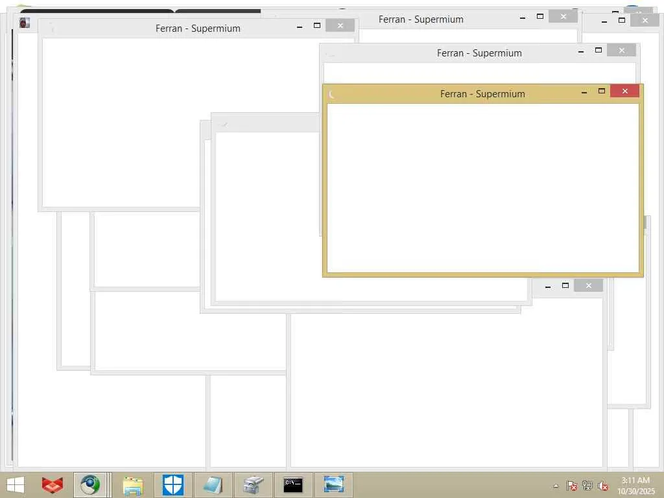Close the Supermium window directly behind active one

pos(621,51)
